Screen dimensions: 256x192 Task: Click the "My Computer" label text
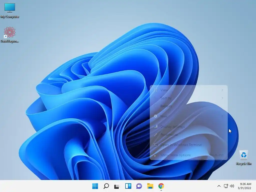point(10,16)
